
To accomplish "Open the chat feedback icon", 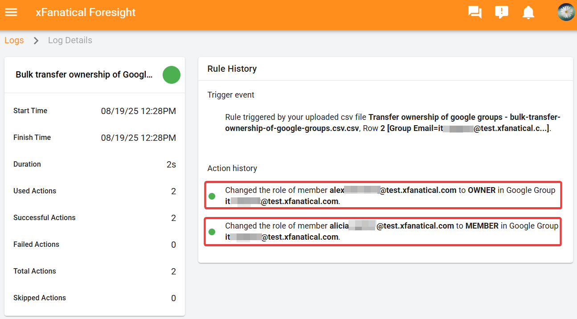I will pyautogui.click(x=475, y=12).
